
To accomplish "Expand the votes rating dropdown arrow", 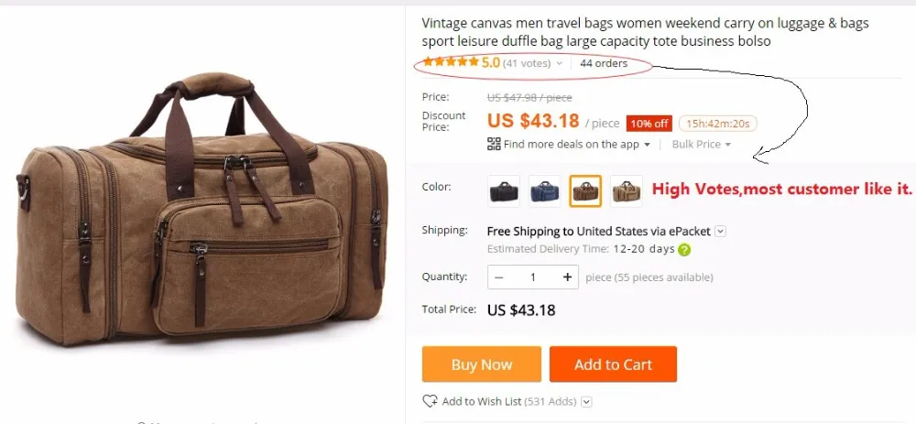I will (559, 64).
